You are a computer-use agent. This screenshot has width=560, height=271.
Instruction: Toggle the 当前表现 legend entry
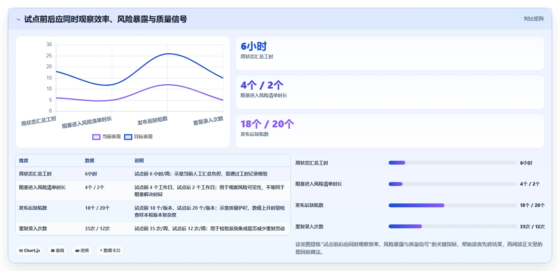click(x=107, y=137)
